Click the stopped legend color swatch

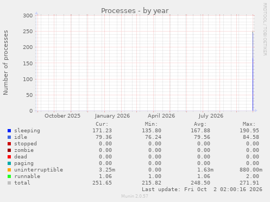tap(9, 144)
